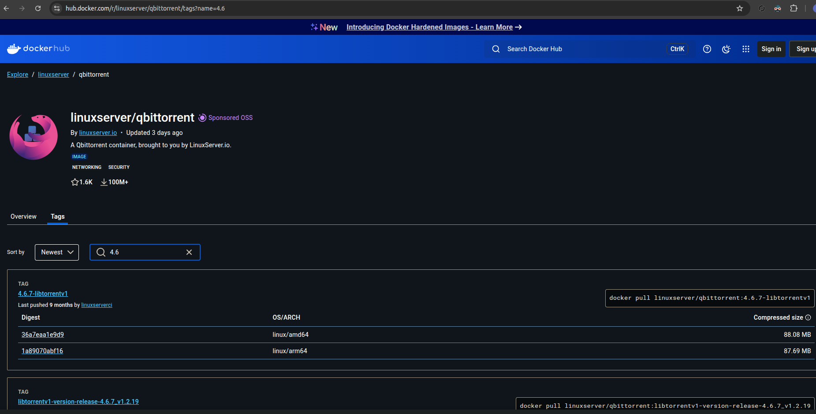This screenshot has height=414, width=816.
Task: Click the browser address bar URL
Action: 145,8
